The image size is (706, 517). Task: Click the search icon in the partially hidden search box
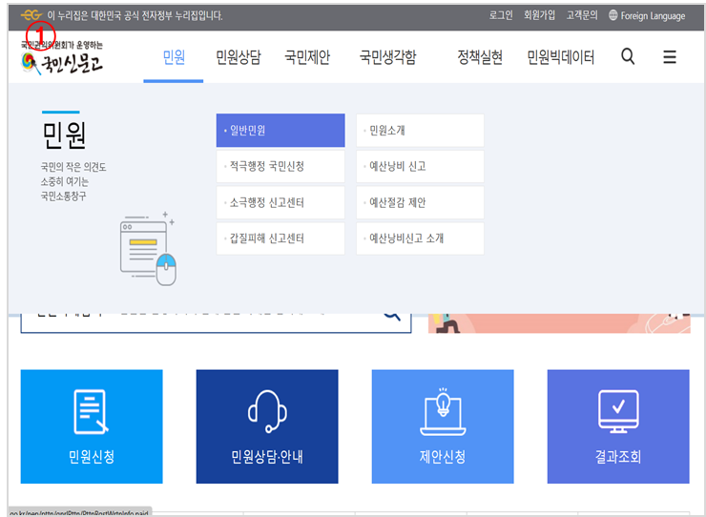click(392, 317)
